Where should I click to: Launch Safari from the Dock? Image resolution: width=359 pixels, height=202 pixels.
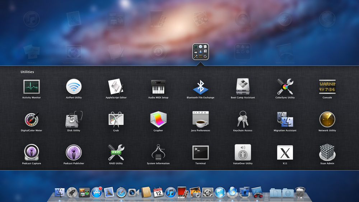click(121, 193)
